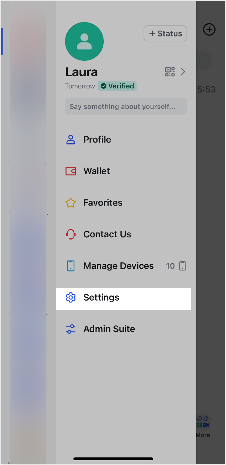Click the sliders icon beside Admin Suite

pyautogui.click(x=71, y=329)
